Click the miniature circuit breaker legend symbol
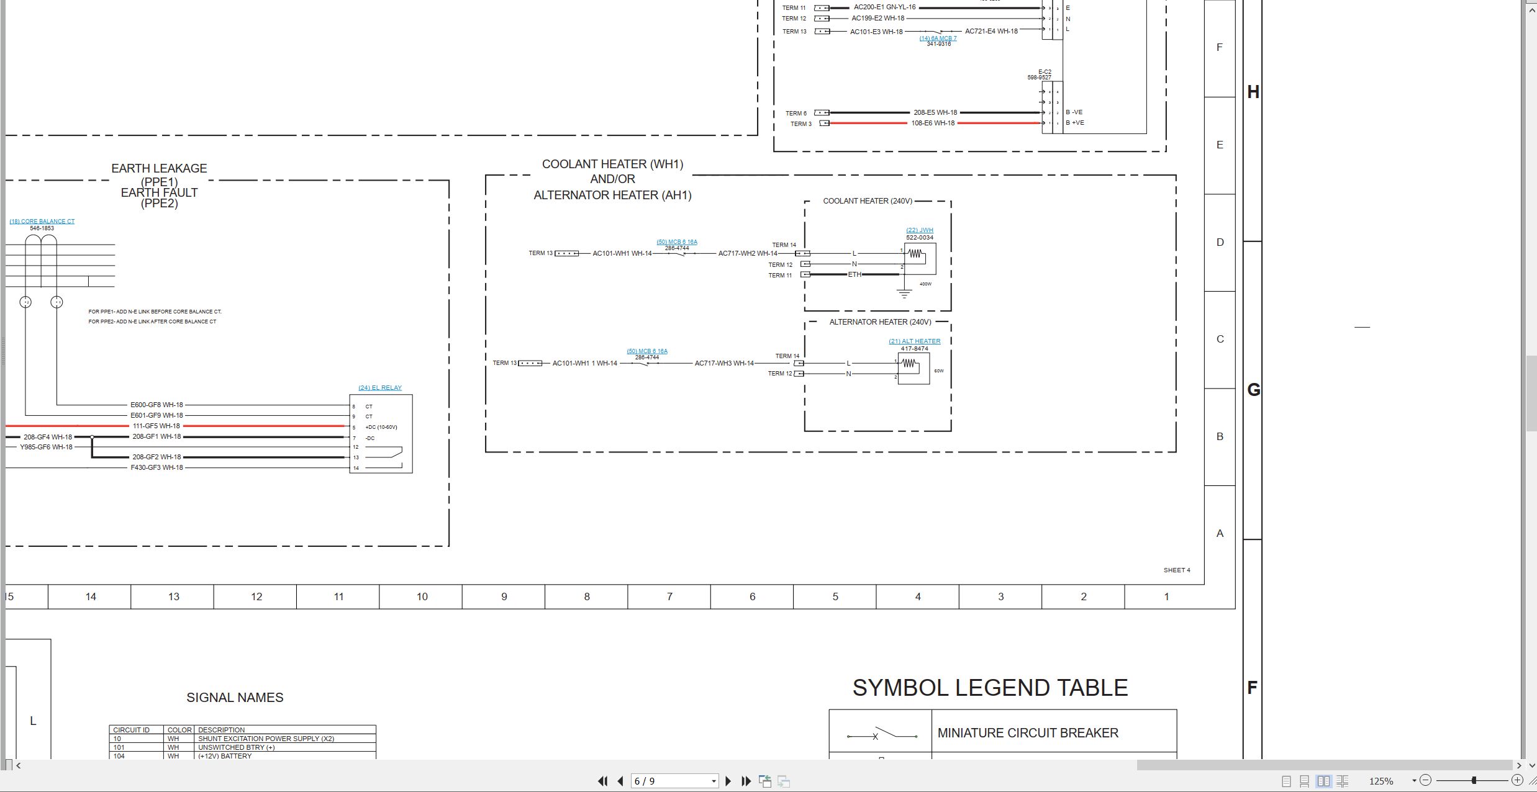 click(882, 734)
